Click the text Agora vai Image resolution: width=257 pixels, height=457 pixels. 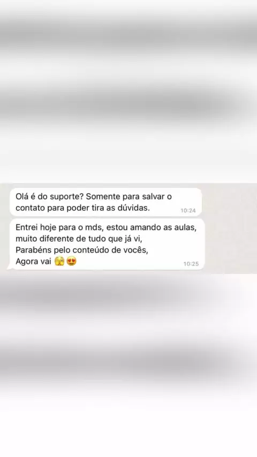33,262
